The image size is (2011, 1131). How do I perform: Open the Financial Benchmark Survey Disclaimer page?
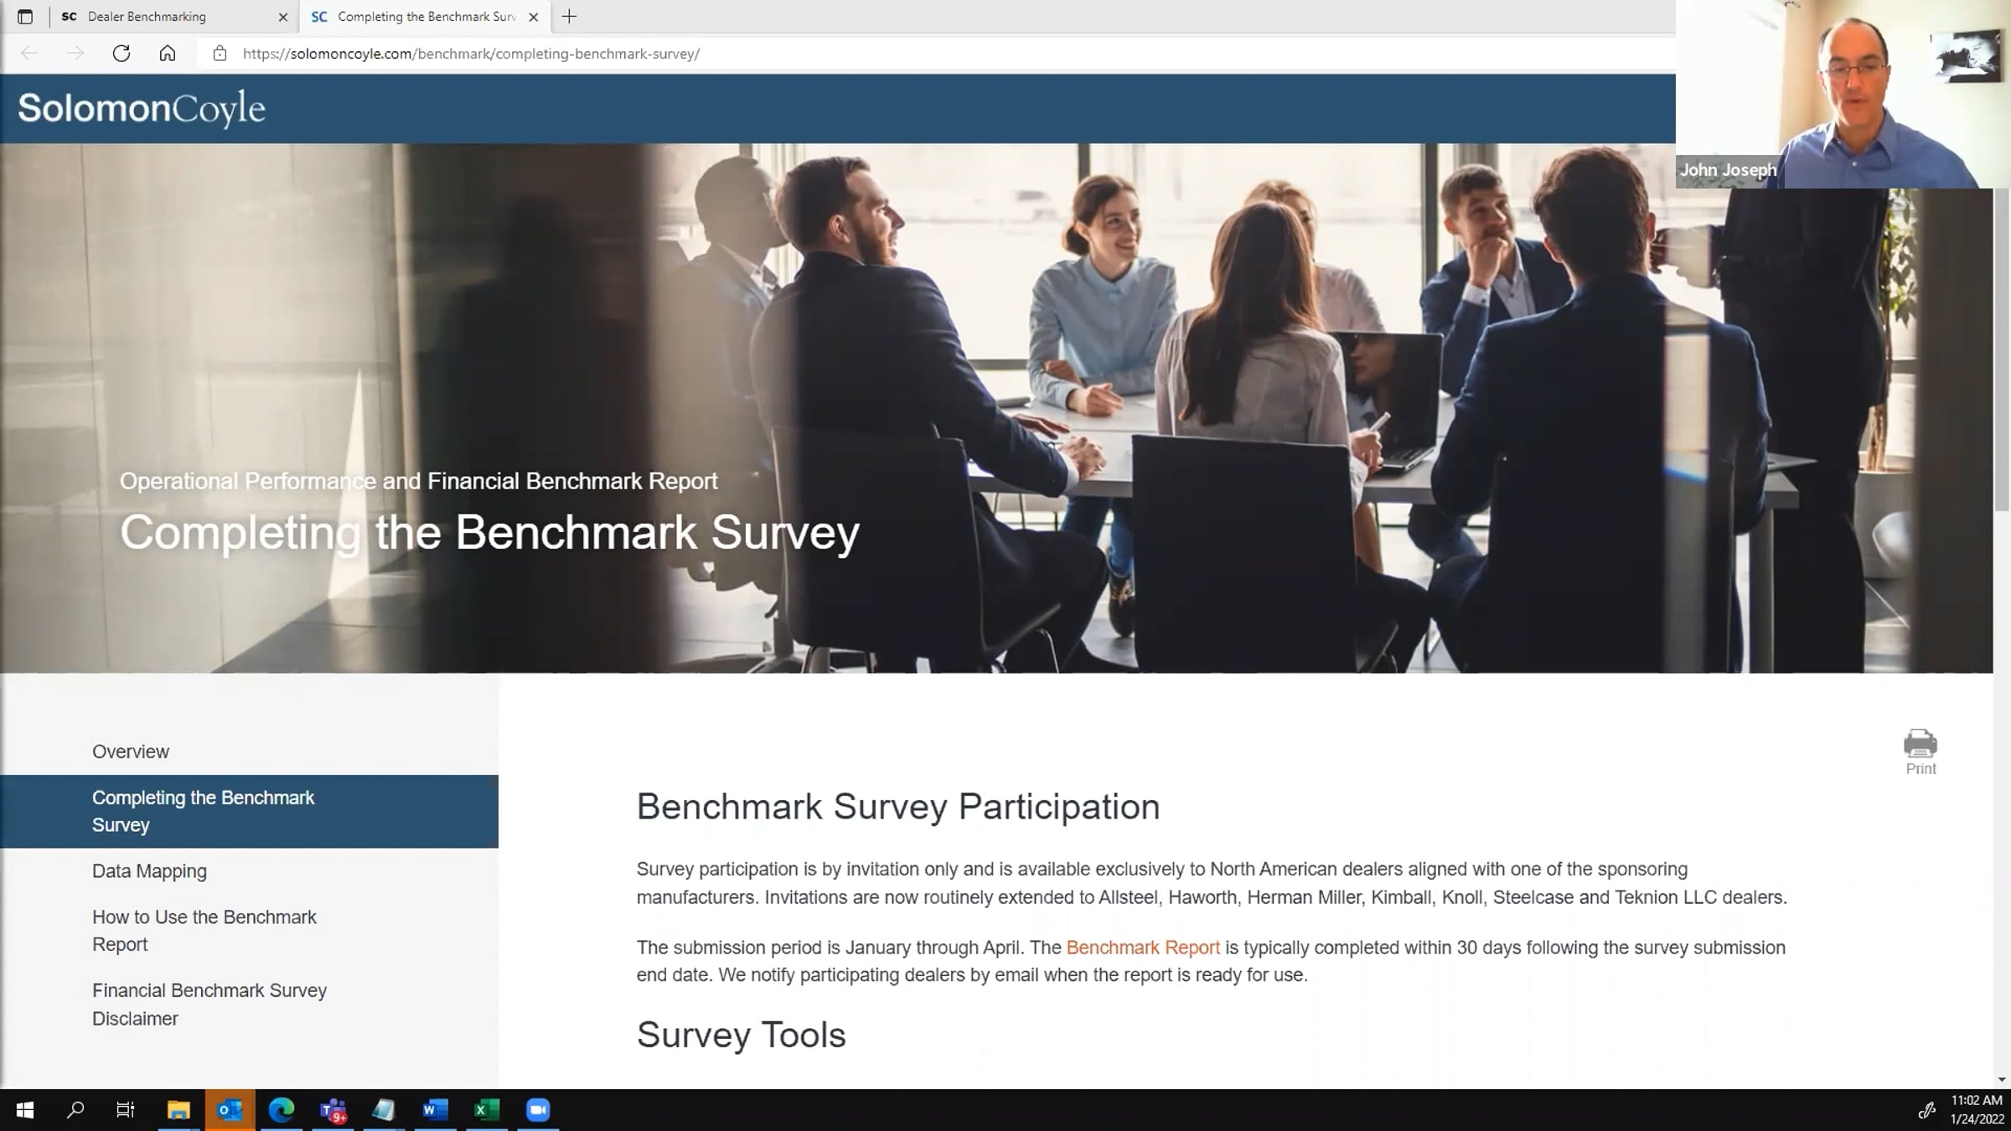209,1004
